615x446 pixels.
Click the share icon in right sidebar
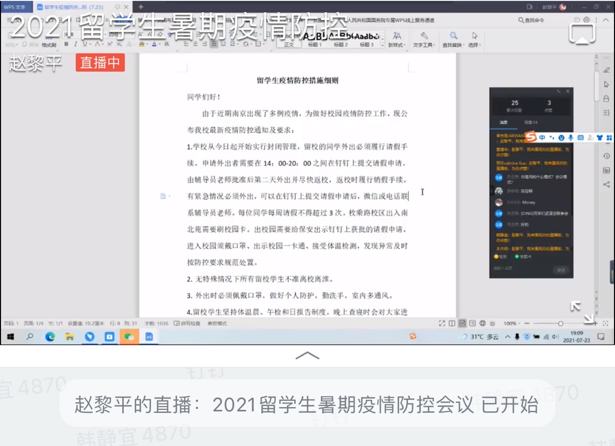(x=606, y=184)
